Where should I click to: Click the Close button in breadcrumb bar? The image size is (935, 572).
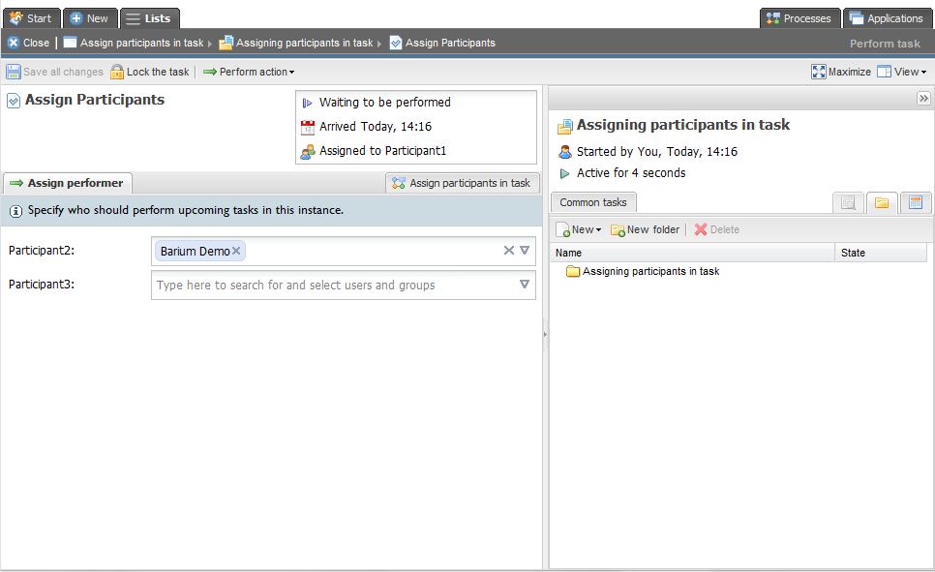28,43
